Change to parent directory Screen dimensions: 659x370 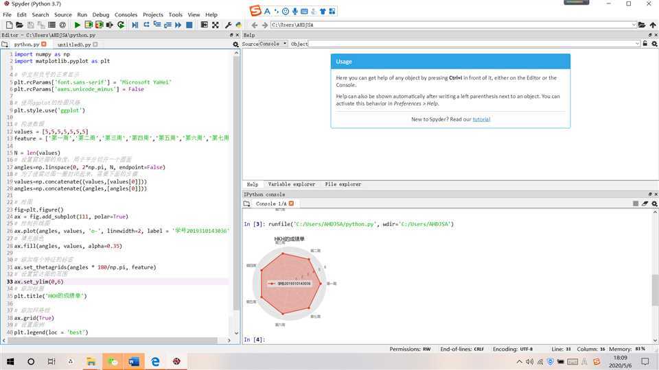click(x=653, y=25)
